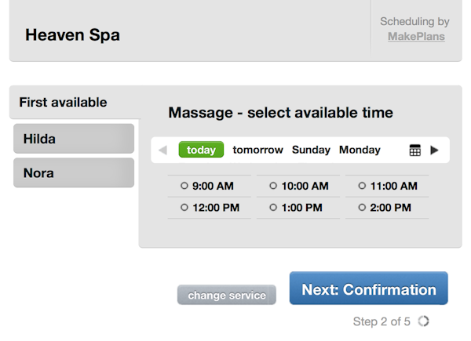
Task: Switch the date to tomorrow
Action: click(x=257, y=150)
